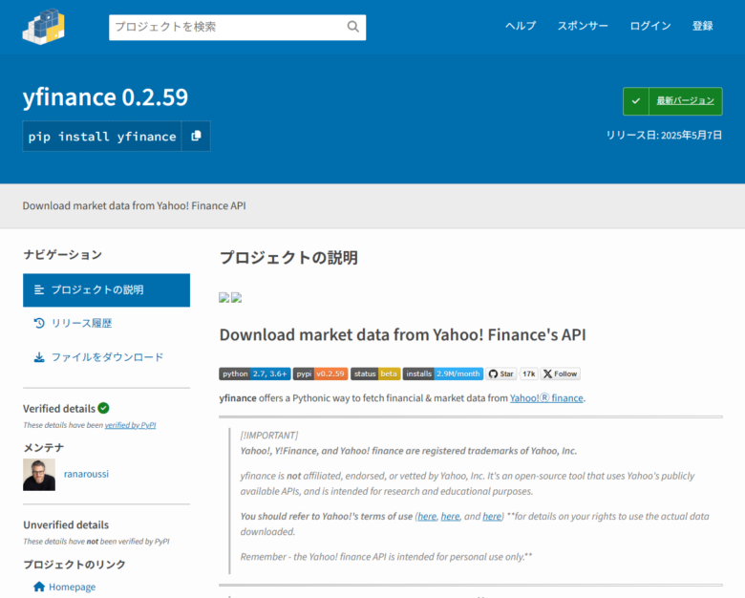Image resolution: width=745 pixels, height=598 pixels.
Task: Open the ヘルプ menu item
Action: point(521,26)
